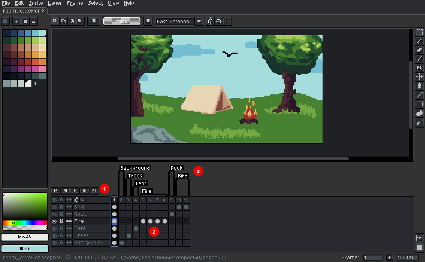This screenshot has height=262, width=425.
Task: Hide the Bird layer
Action: [54, 207]
